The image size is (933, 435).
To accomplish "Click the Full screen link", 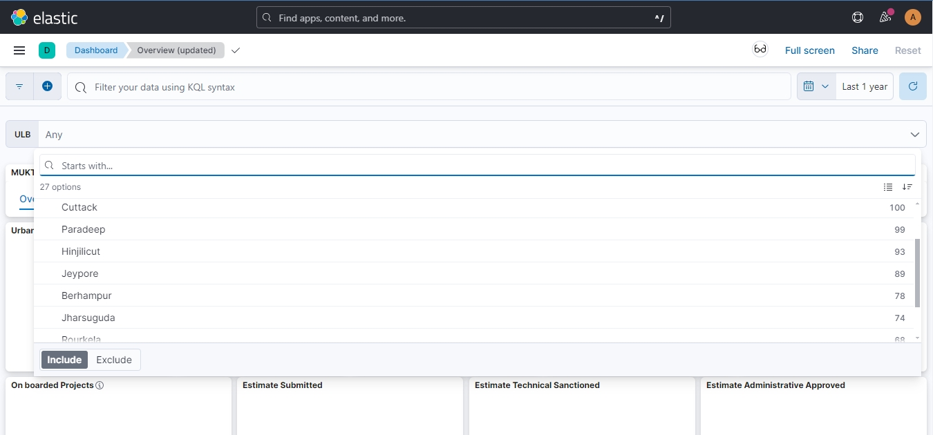I will pyautogui.click(x=809, y=50).
